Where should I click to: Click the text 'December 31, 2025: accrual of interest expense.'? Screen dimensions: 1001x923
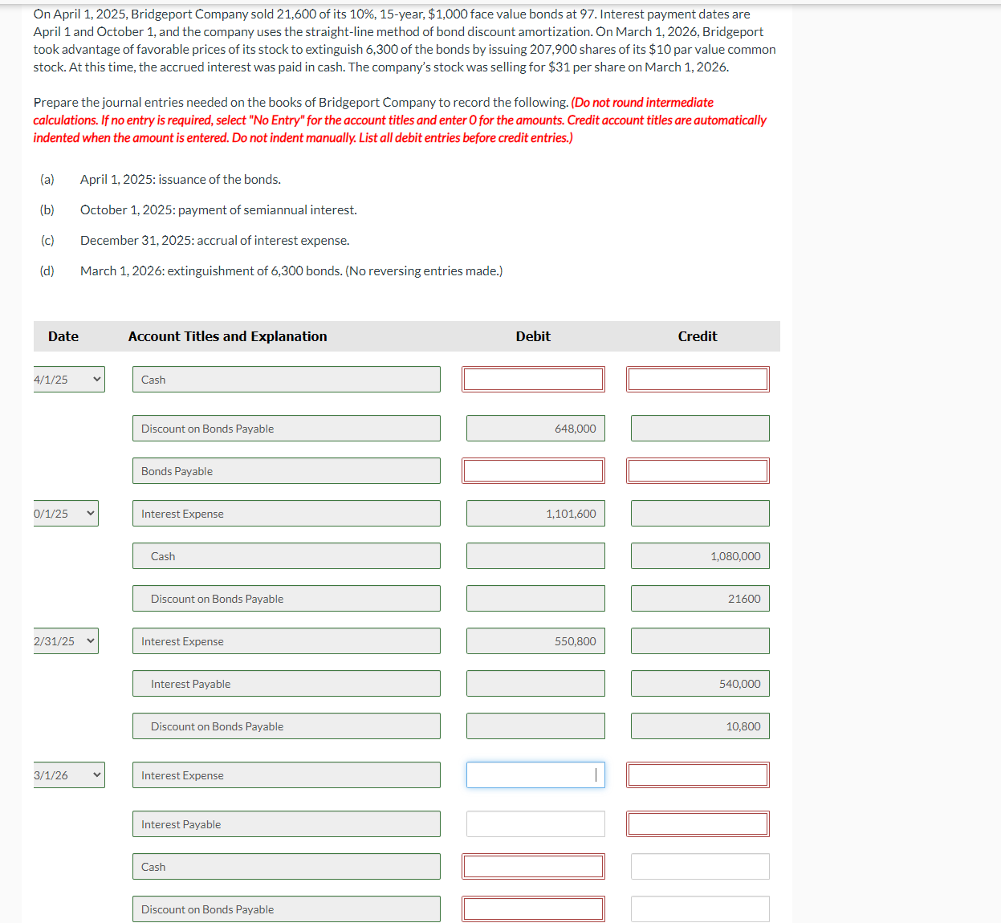(x=215, y=241)
